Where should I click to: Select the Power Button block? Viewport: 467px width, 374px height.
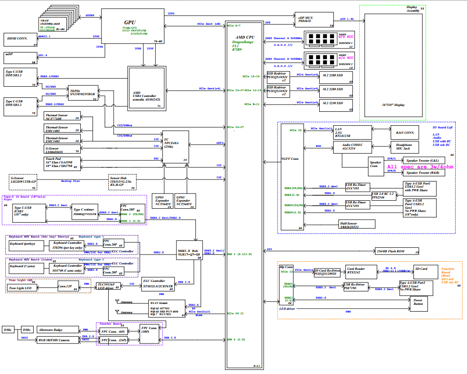coord(419,304)
